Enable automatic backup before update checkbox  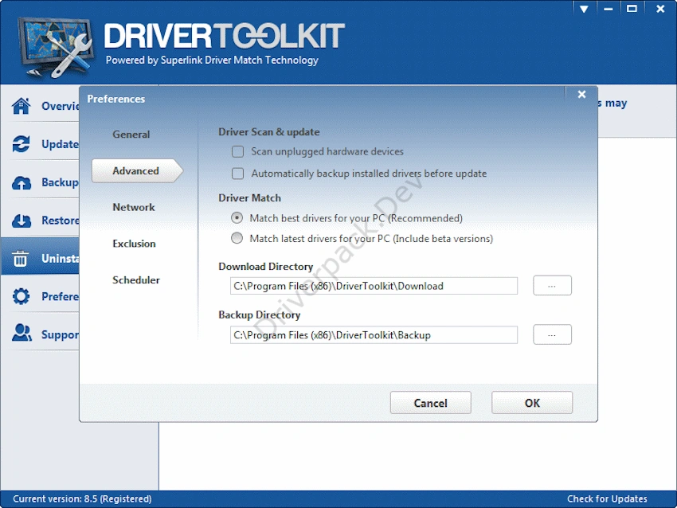237,174
